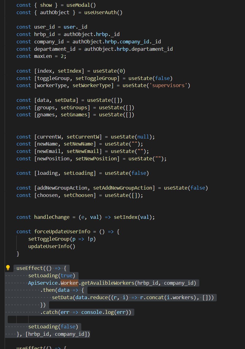Click the '.then' method call
The image size is (245, 349).
pyautogui.click(x=47, y=290)
